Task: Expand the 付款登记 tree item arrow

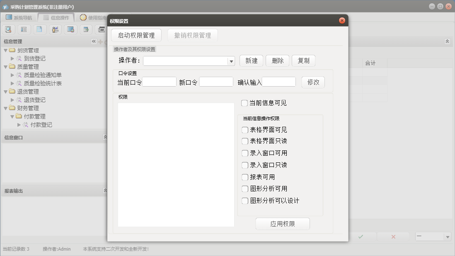Action: pyautogui.click(x=19, y=125)
